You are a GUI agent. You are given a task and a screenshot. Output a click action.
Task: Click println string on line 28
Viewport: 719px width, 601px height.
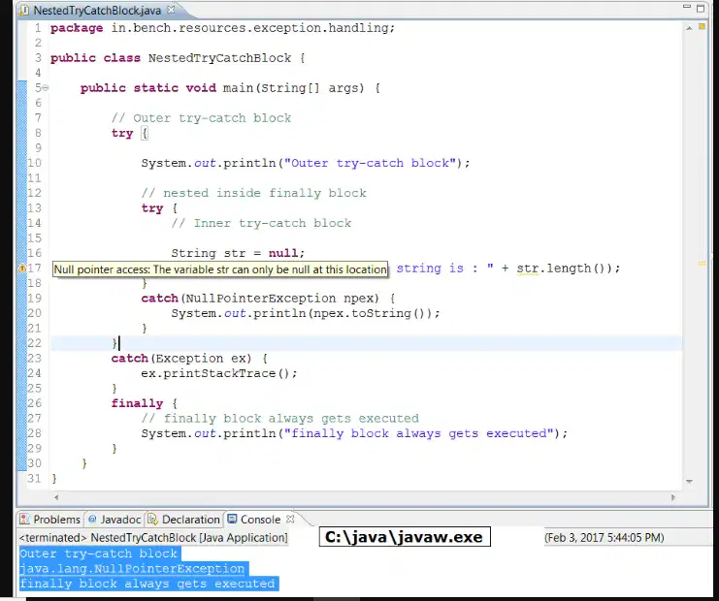pos(418,433)
